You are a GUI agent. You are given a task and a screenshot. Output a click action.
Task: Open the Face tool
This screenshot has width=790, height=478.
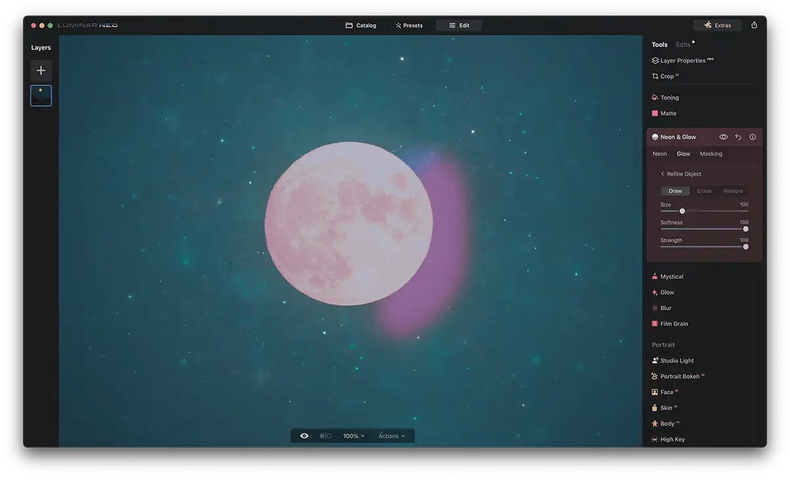(x=664, y=393)
